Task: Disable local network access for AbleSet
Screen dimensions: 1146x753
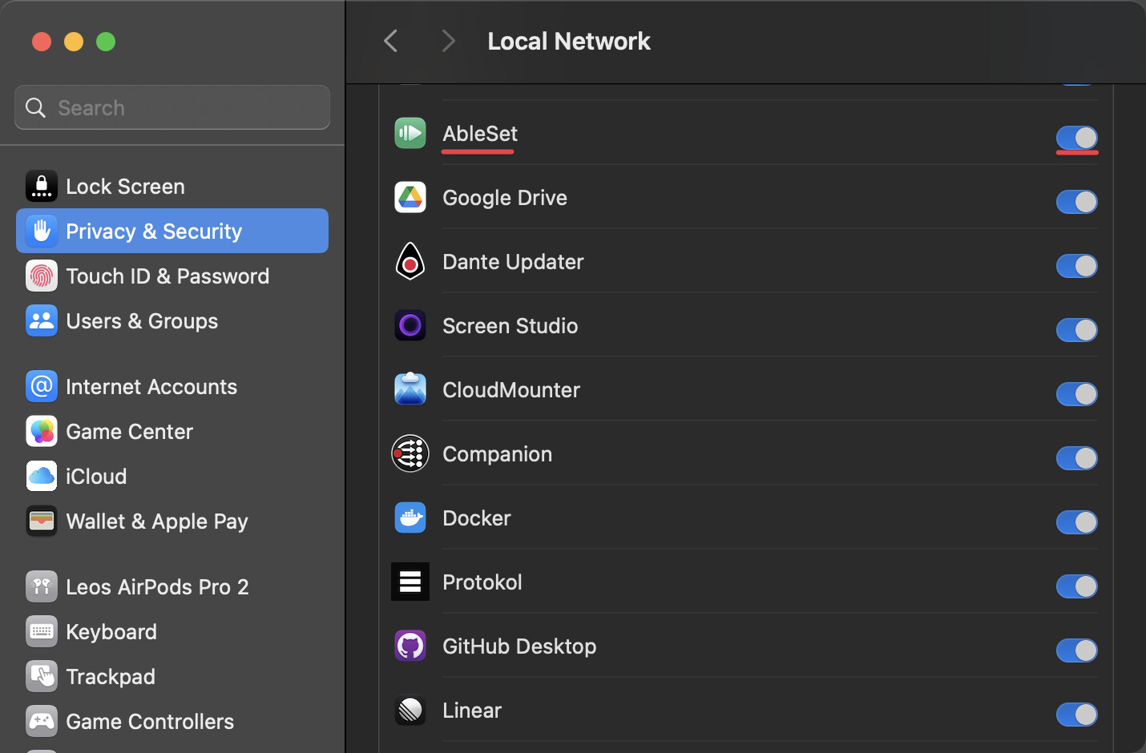Action: (1076, 138)
